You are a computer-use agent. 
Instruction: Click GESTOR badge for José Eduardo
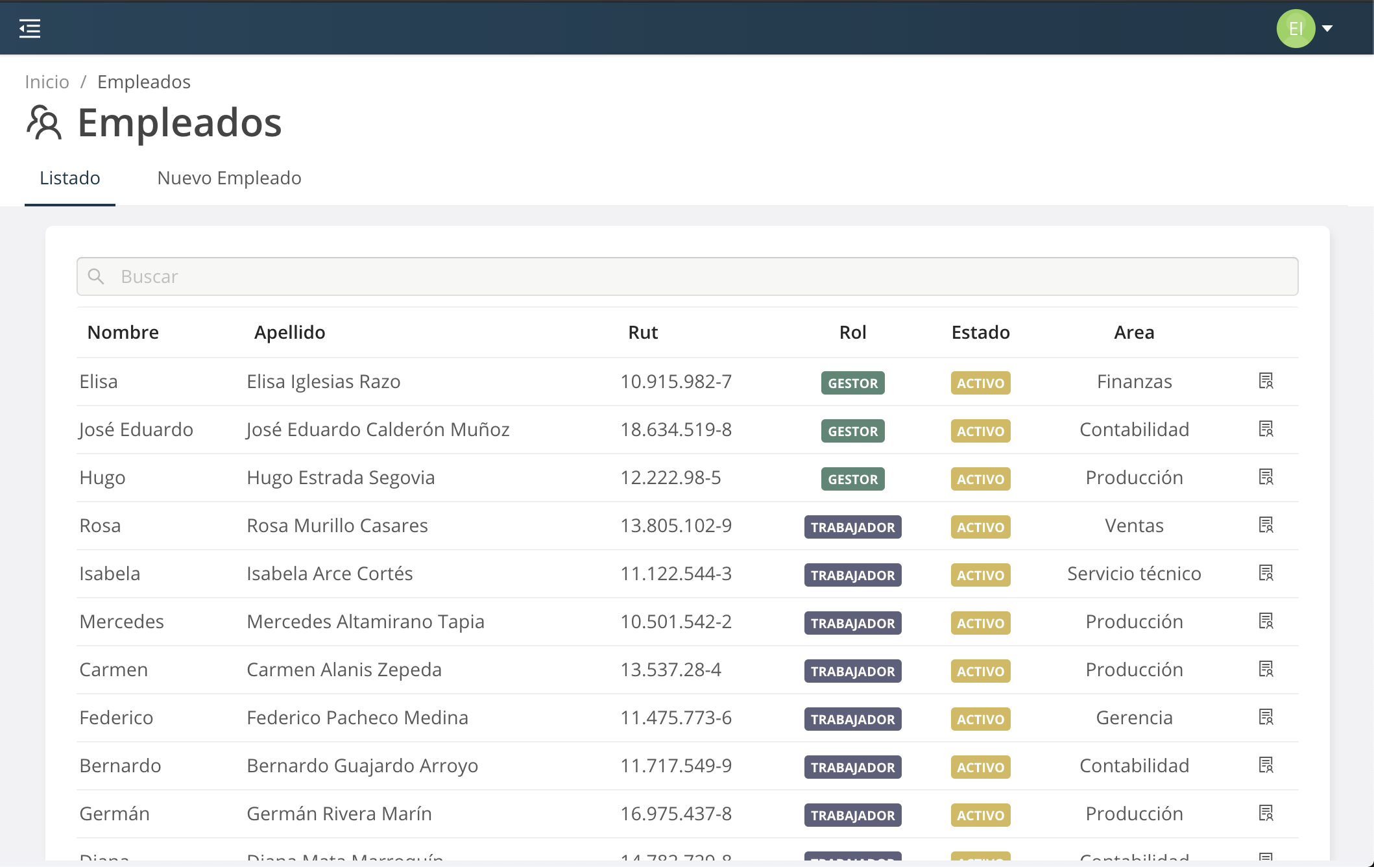(852, 431)
